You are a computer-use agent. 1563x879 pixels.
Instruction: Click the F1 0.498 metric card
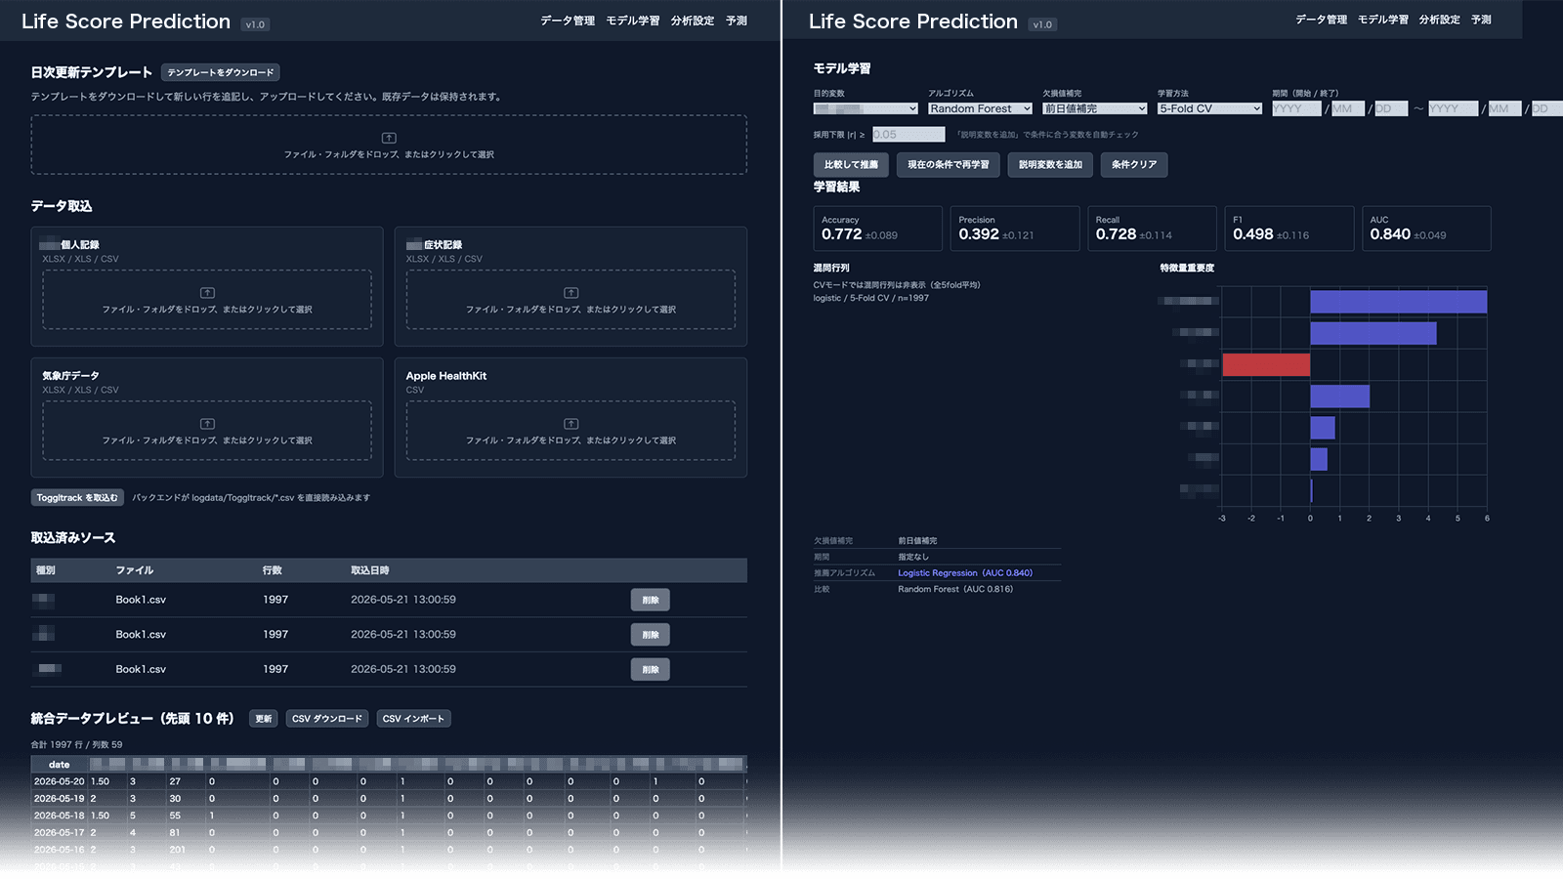[1289, 229]
